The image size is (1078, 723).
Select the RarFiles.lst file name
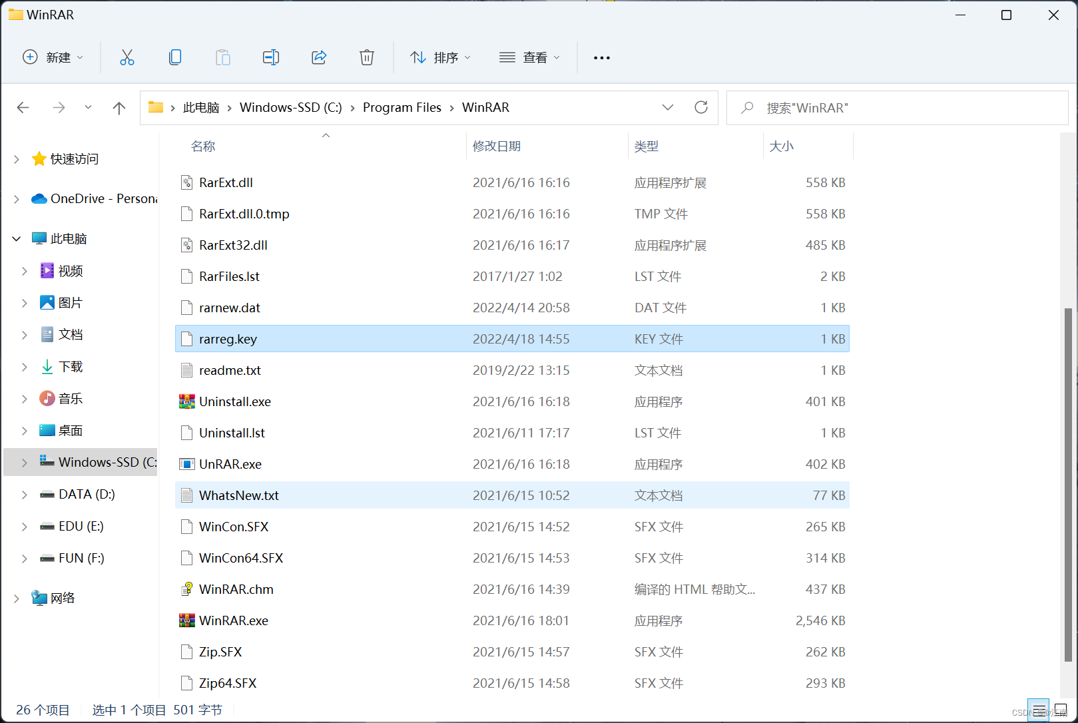tap(229, 276)
